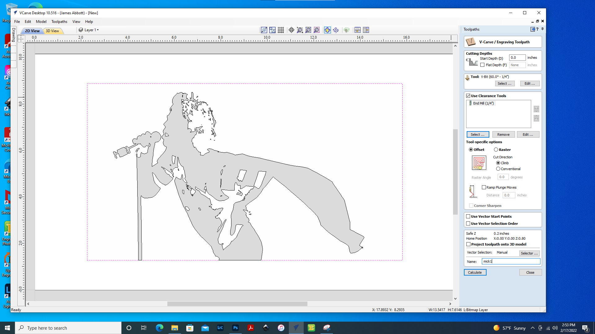The image size is (595, 334).
Task: Select the Raster radio button
Action: point(496,150)
